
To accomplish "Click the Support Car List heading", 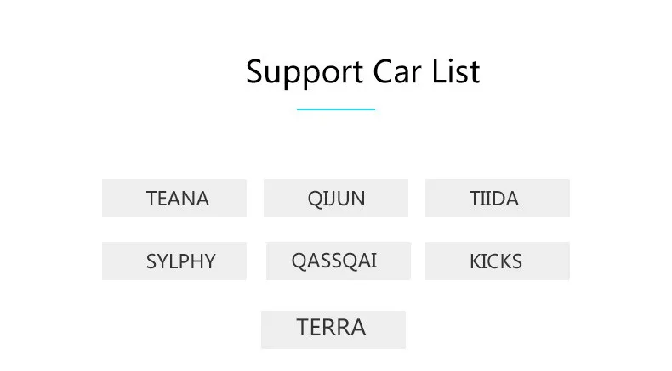I will [362, 71].
